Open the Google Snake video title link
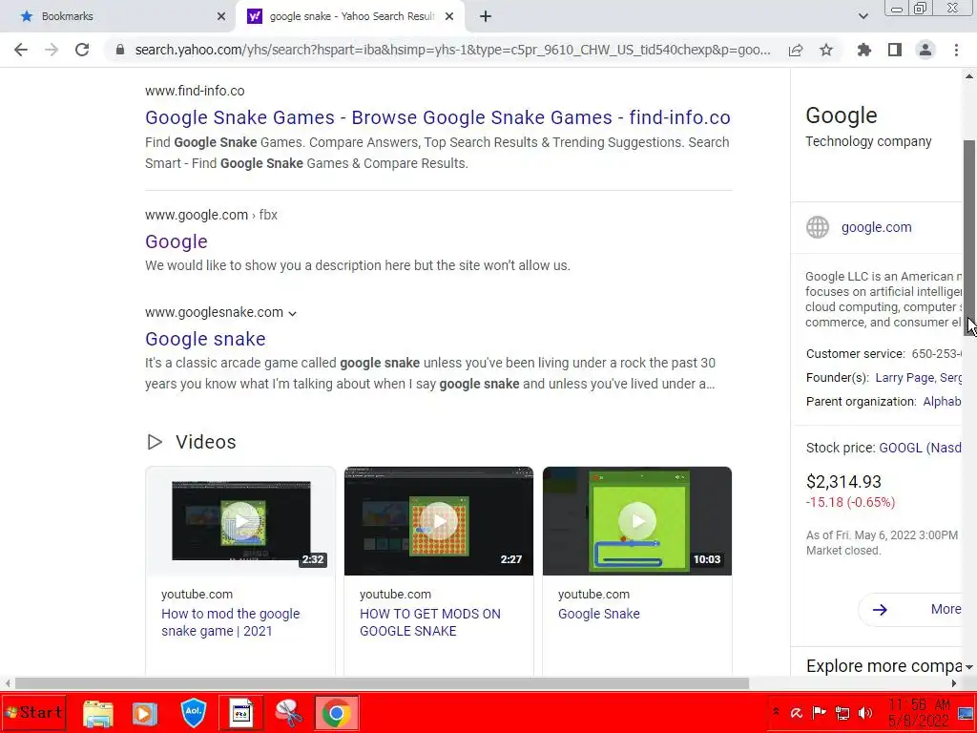This screenshot has height=733, width=977. pyautogui.click(x=599, y=614)
